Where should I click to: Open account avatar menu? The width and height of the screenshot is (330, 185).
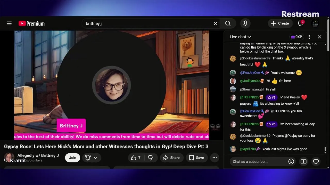pyautogui.click(x=315, y=23)
